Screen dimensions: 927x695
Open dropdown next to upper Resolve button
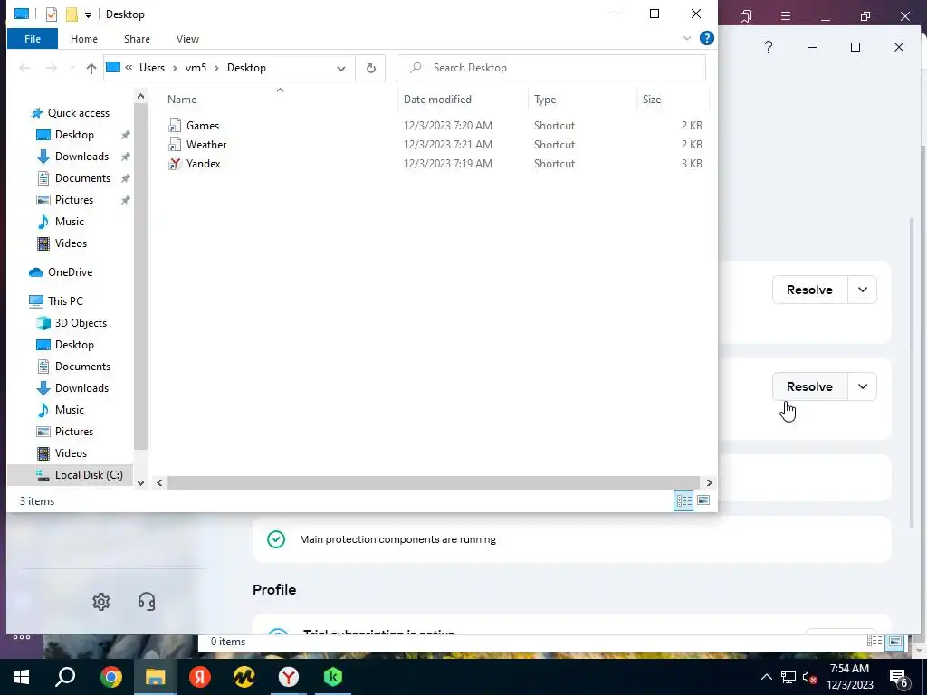coord(863,290)
